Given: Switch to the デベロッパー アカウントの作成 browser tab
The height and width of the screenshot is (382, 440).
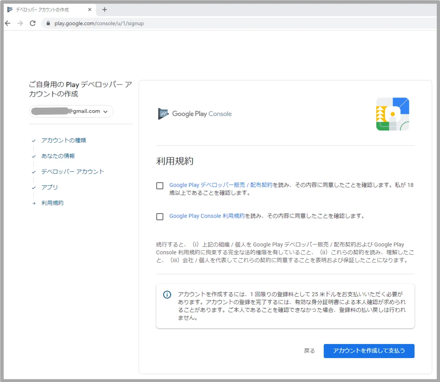Looking at the screenshot, I should pos(50,9).
